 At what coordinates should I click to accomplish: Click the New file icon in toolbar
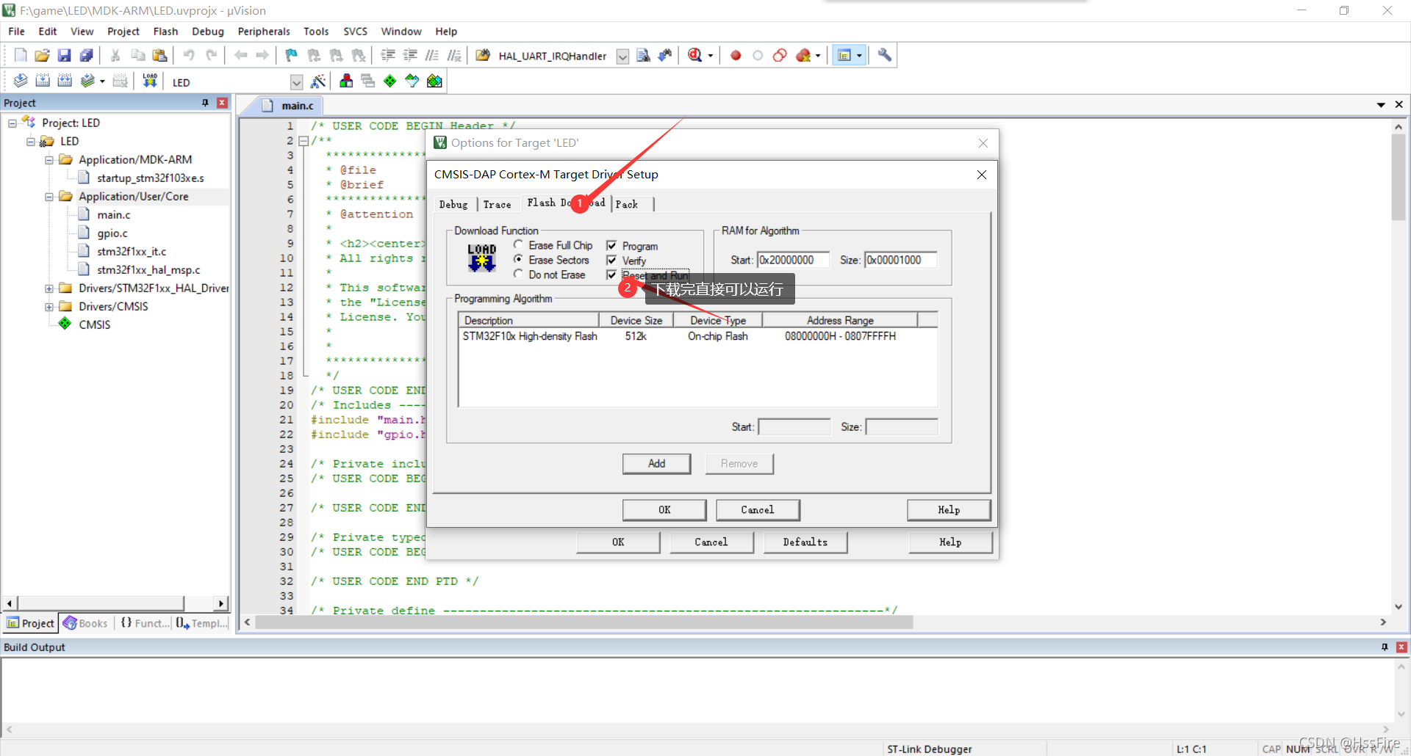point(21,55)
